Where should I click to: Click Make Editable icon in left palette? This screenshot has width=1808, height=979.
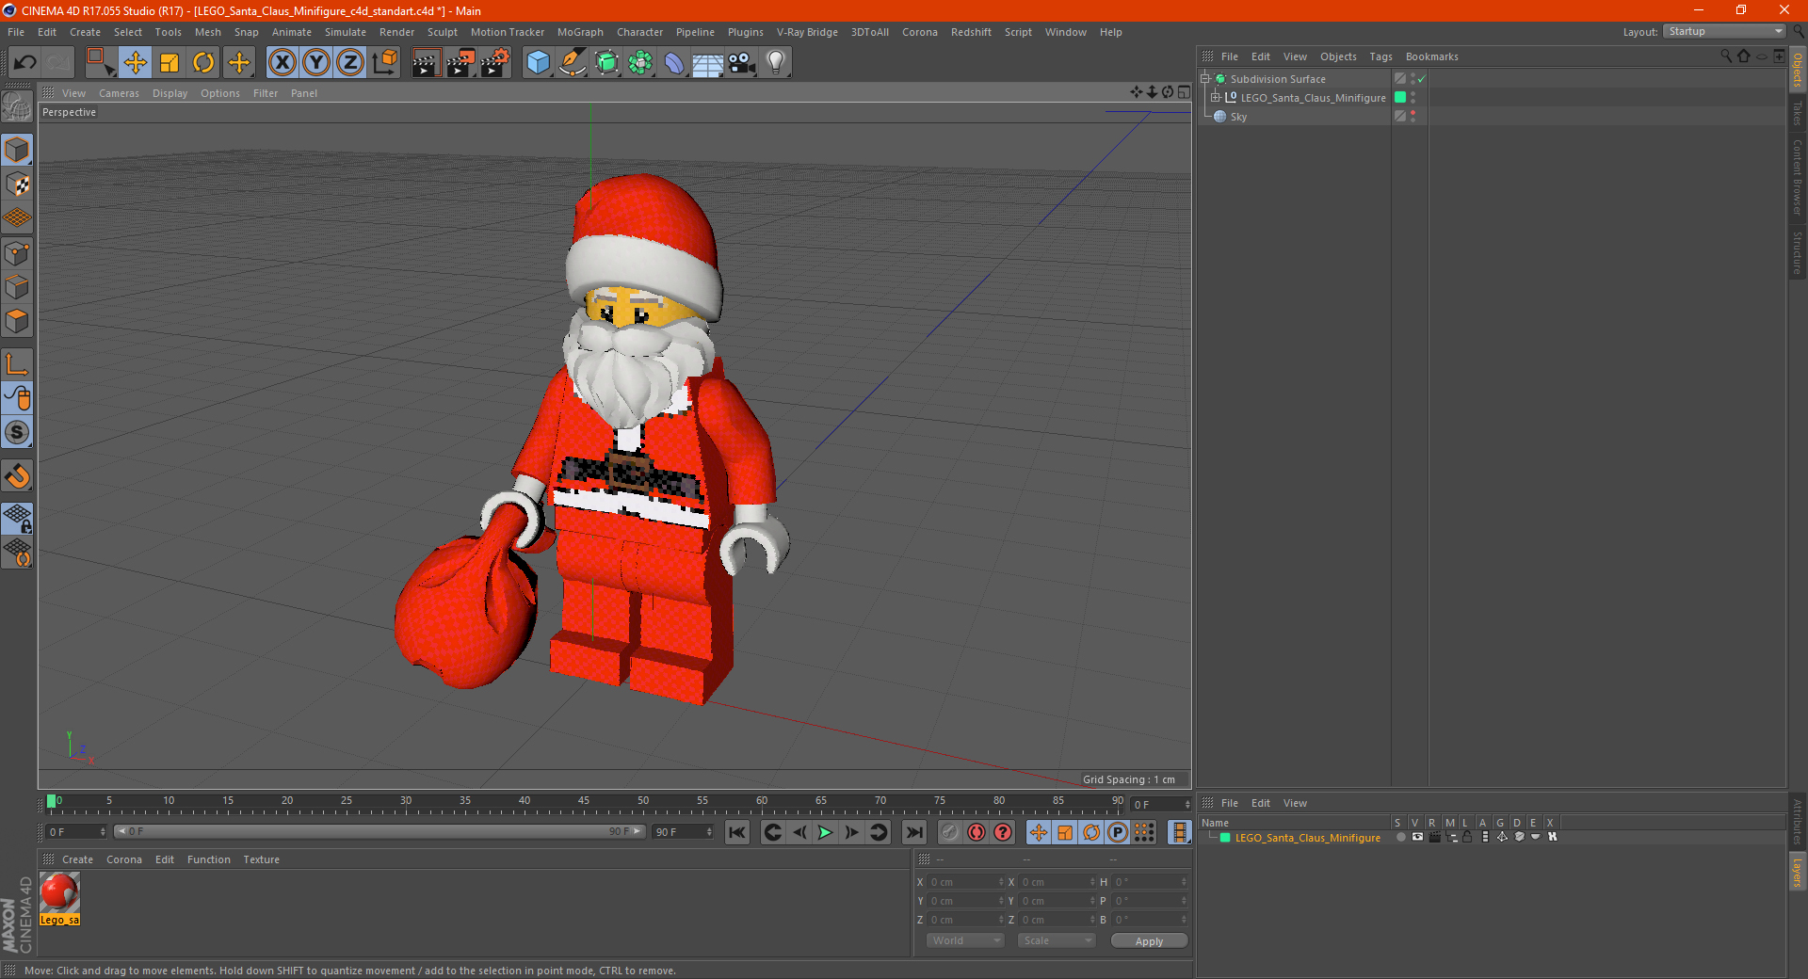17,107
